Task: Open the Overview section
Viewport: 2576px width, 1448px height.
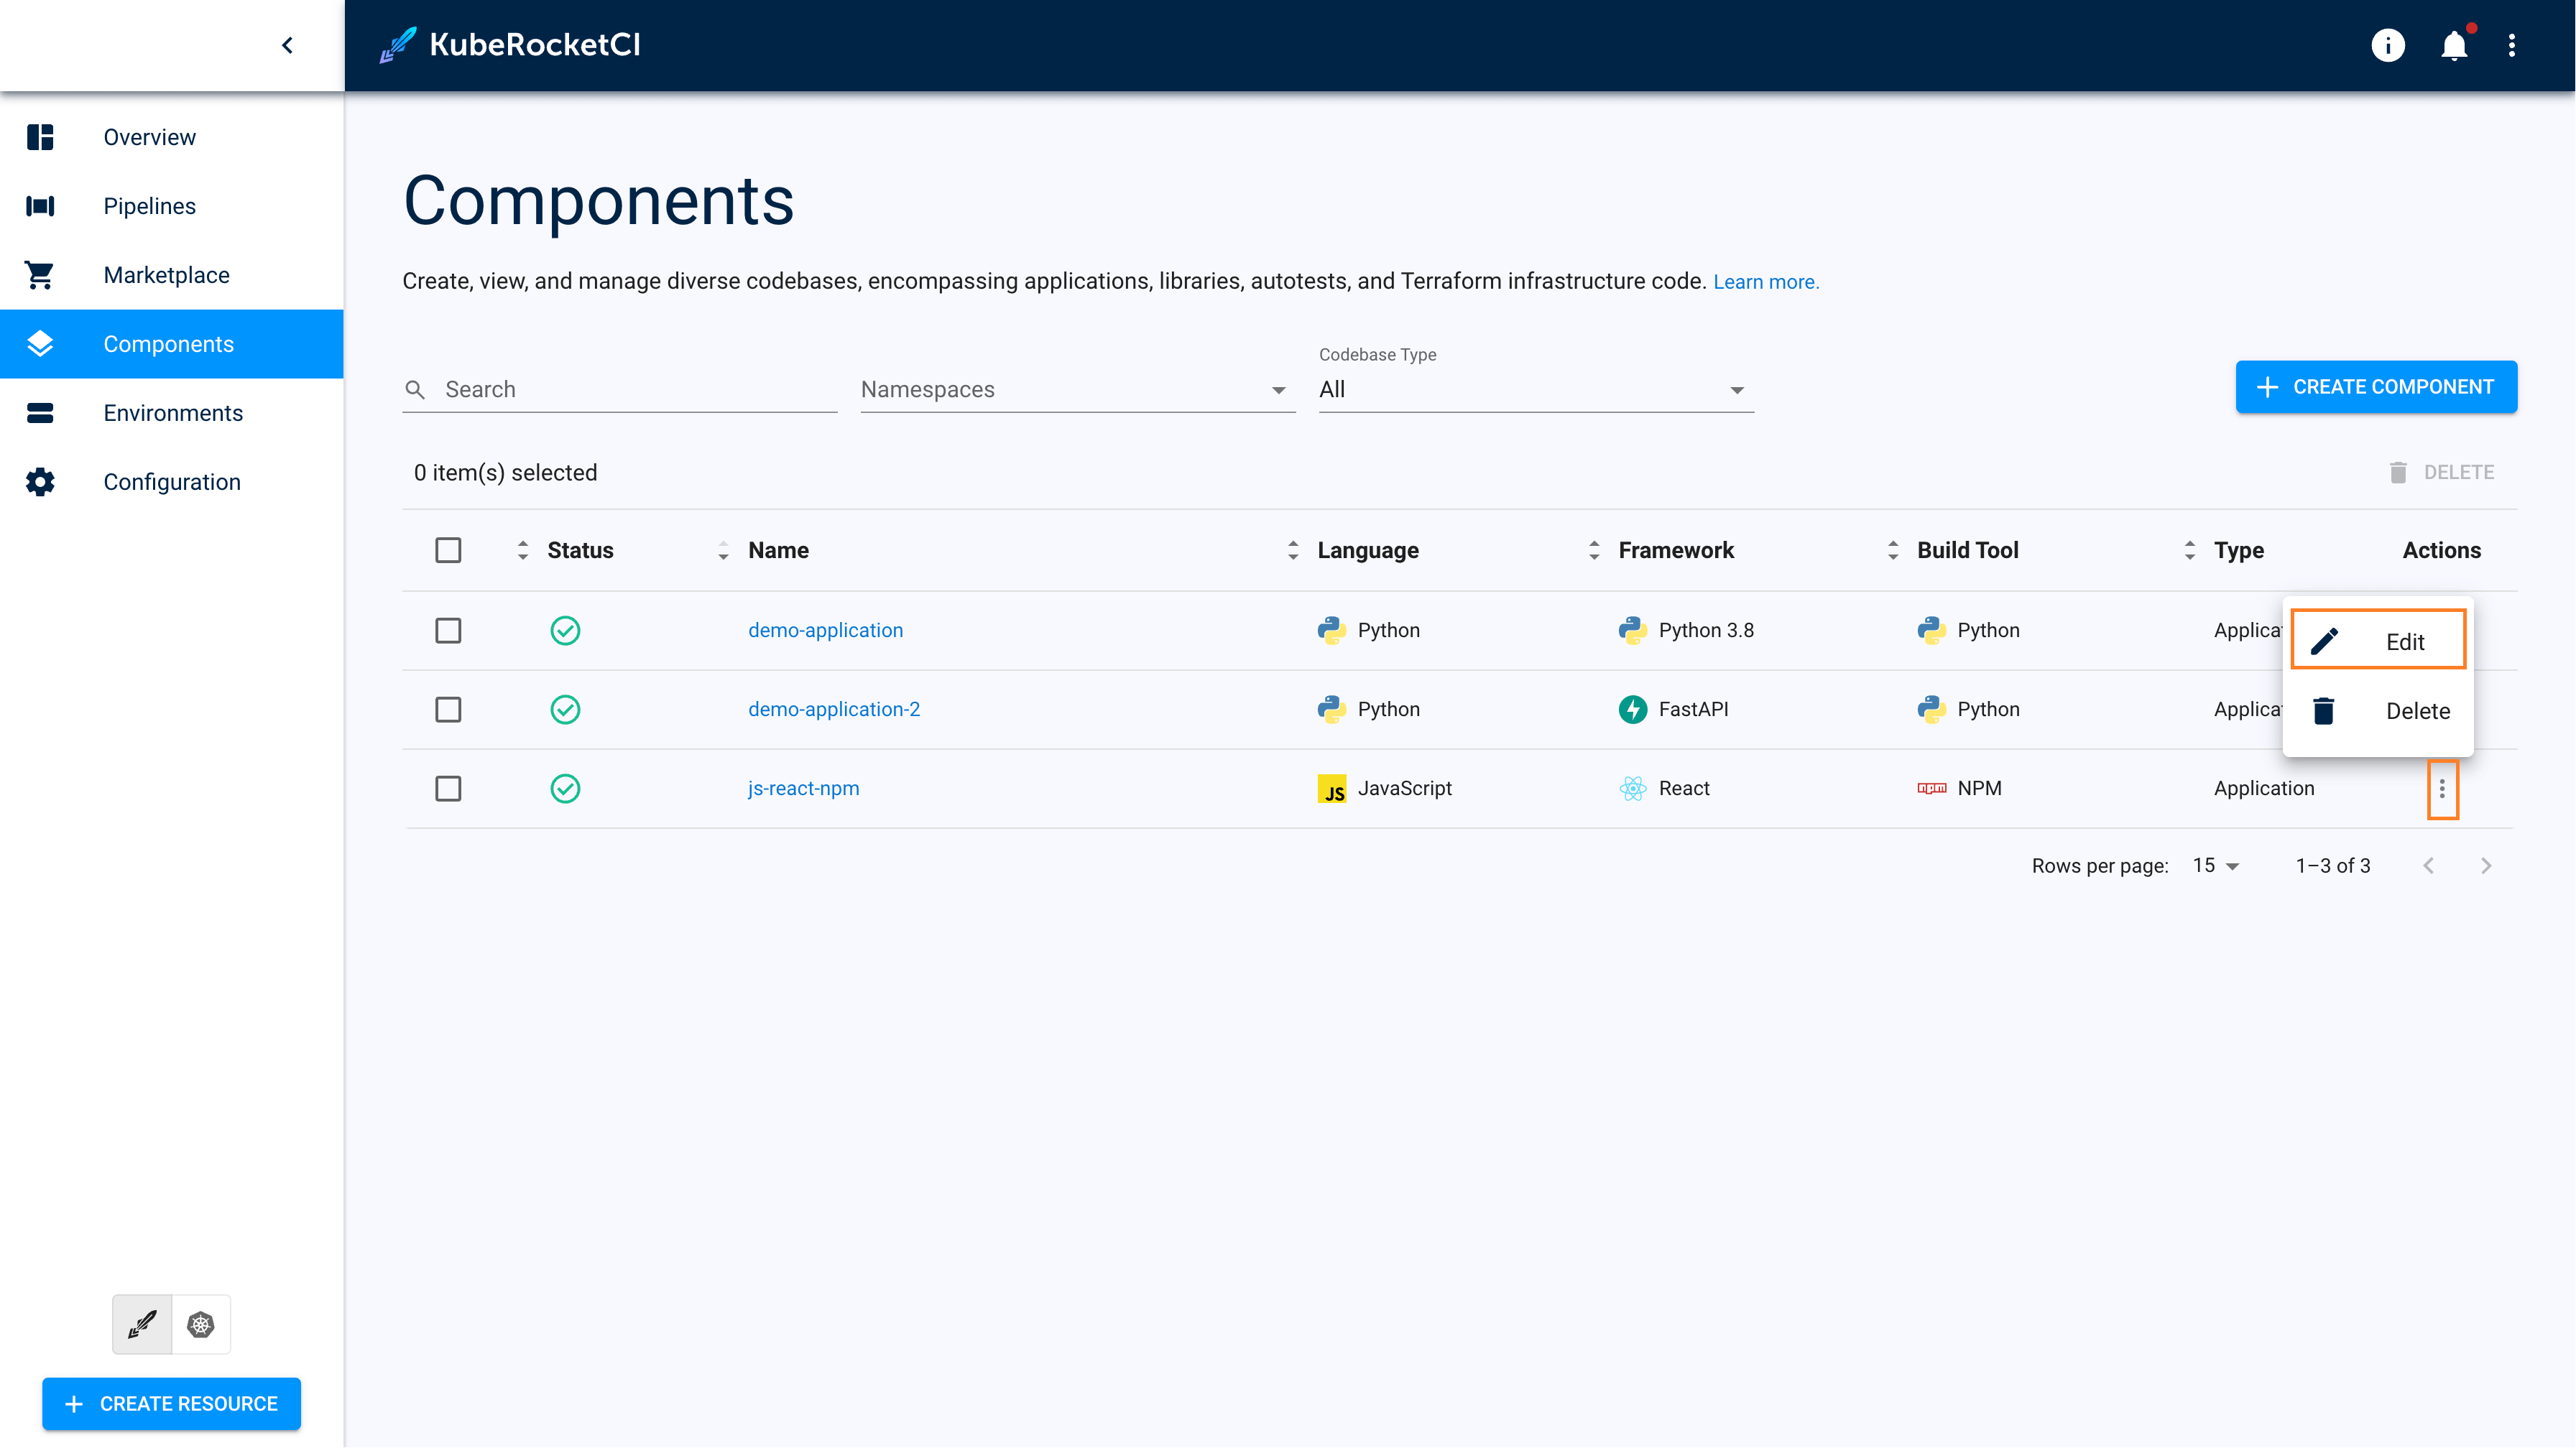Action: point(149,136)
